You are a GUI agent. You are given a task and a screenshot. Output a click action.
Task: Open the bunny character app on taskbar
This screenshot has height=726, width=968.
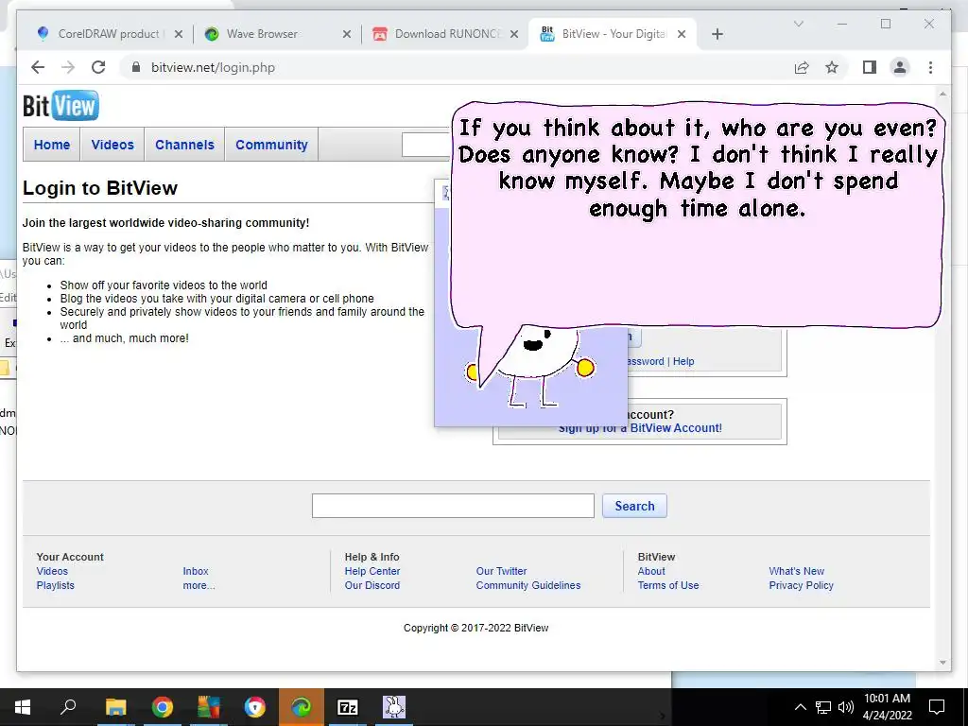pyautogui.click(x=394, y=707)
